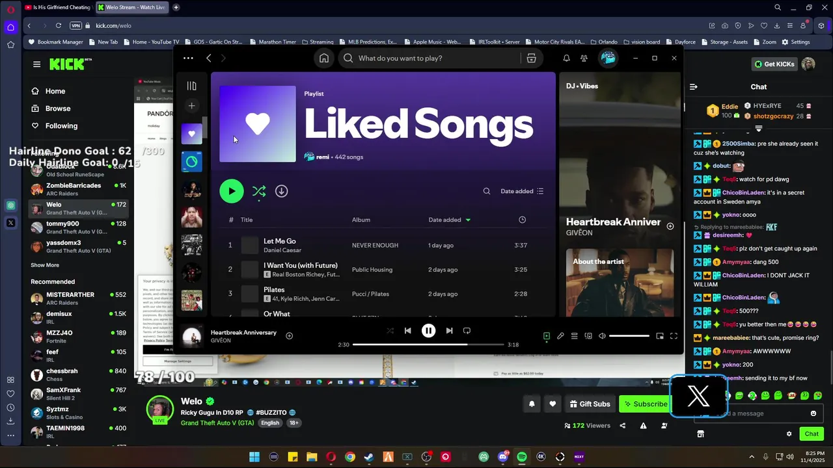Screen dimensions: 833x468
Task: Open the Kick sidebar hamburger menu
Action: point(36,64)
